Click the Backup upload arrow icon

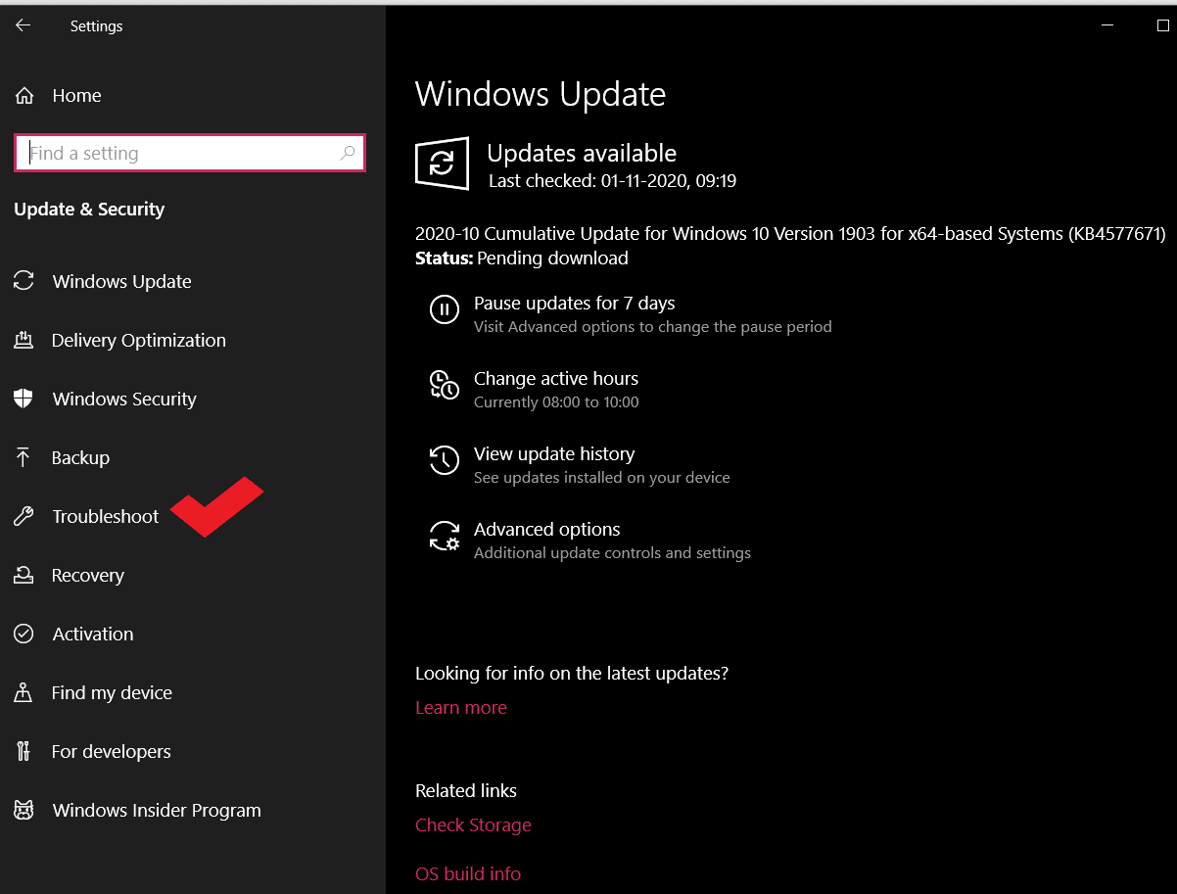point(24,457)
